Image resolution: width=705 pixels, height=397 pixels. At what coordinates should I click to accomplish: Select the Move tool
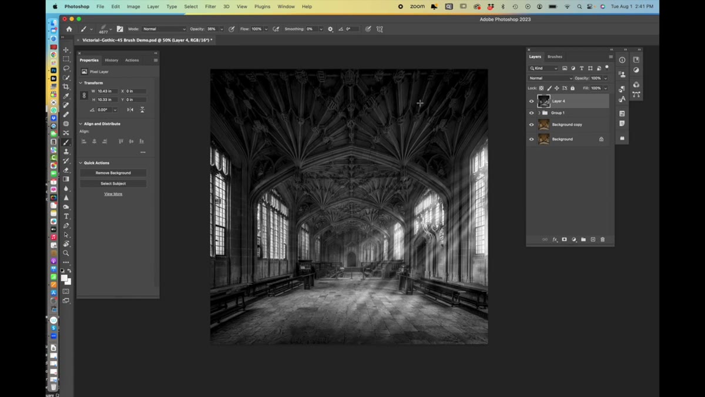click(x=66, y=50)
